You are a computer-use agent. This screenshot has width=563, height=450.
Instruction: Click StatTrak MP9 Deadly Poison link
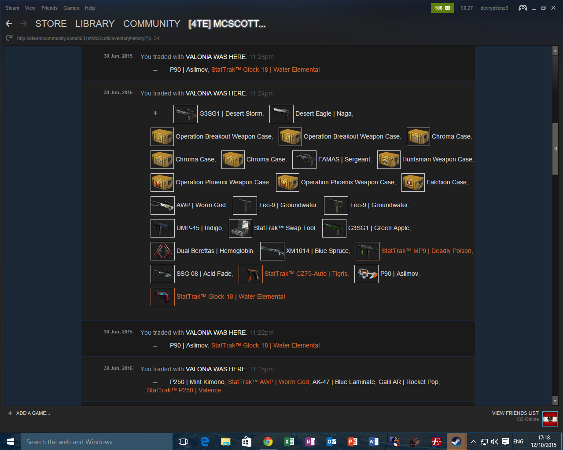[x=427, y=251]
